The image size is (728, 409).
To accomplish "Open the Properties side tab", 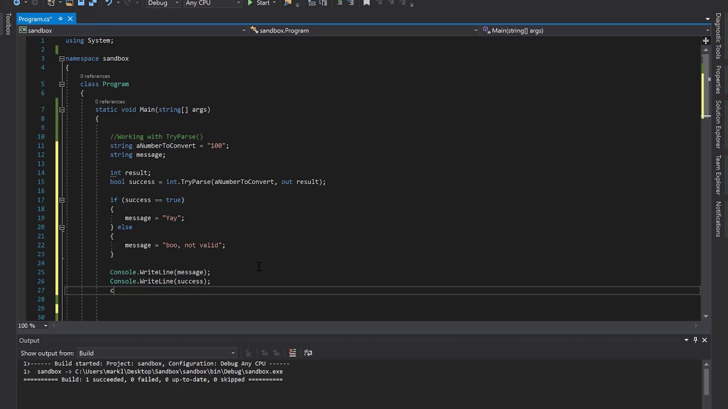I will point(718,80).
